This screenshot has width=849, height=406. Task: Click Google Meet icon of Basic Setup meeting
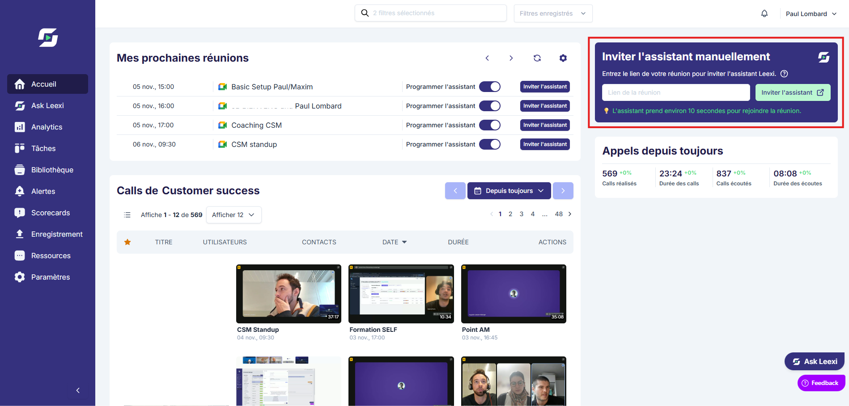(x=222, y=87)
